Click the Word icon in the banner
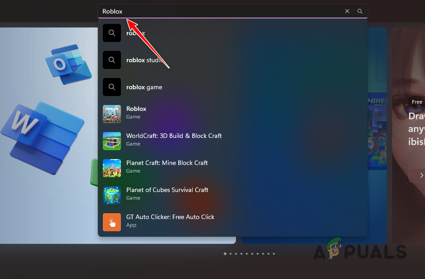Screen dimensions: 425x279 pyautogui.click(x=42, y=137)
